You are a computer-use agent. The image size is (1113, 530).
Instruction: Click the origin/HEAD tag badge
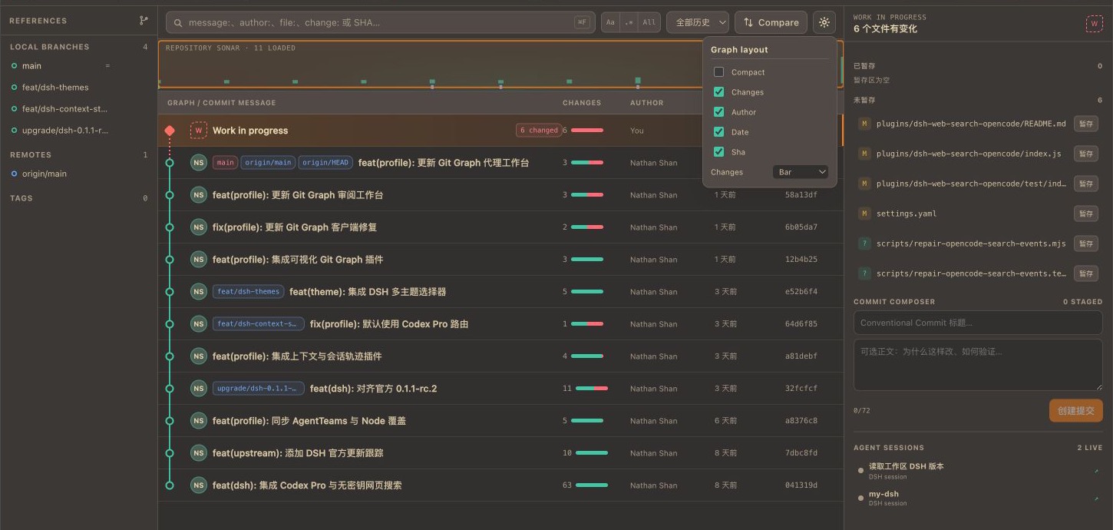pos(325,163)
